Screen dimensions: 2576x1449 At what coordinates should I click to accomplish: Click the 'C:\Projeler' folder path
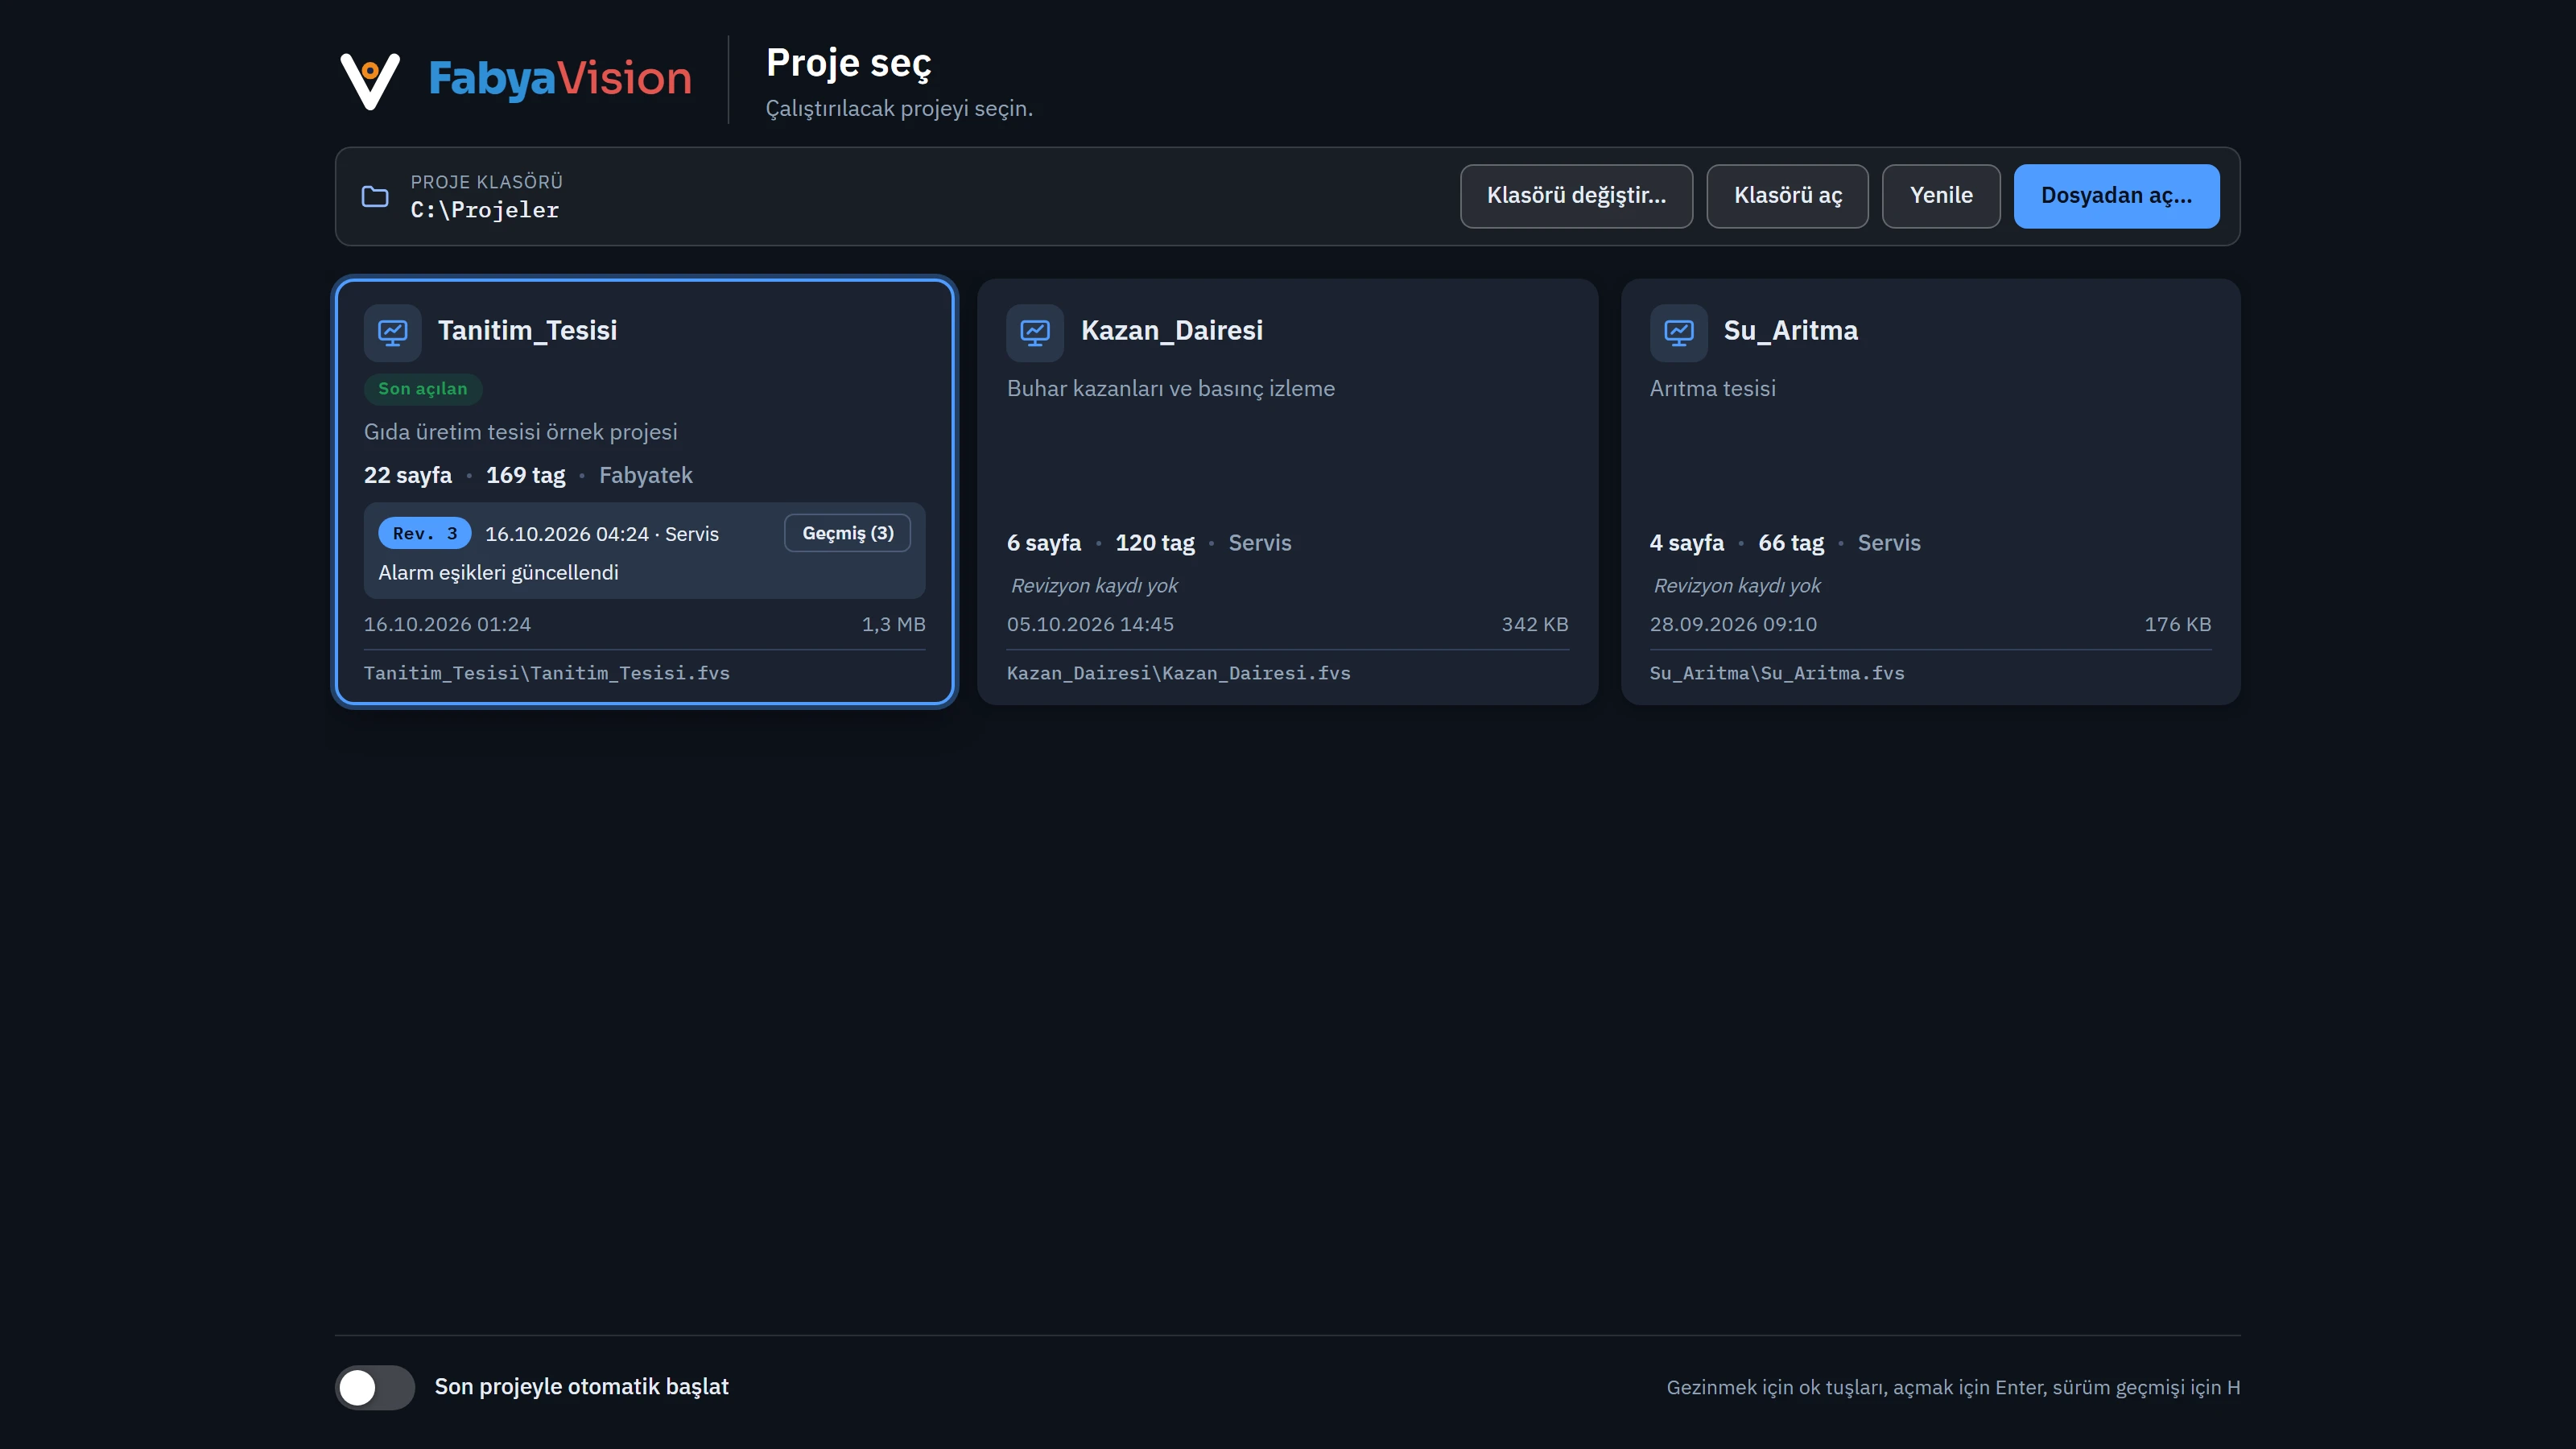coord(485,210)
